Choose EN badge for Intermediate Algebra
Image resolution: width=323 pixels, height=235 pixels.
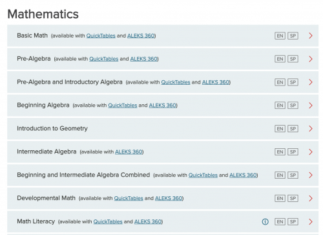point(280,152)
